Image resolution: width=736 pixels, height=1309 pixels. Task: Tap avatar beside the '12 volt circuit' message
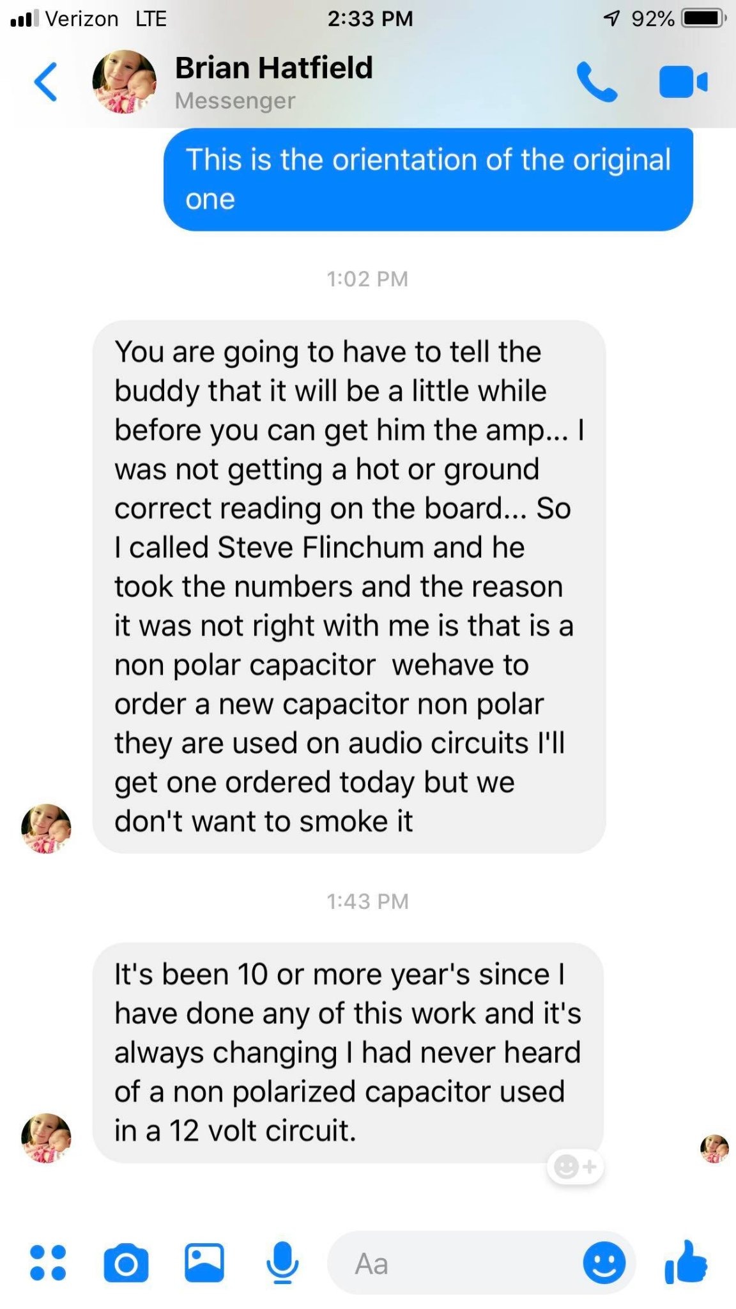pos(46,1138)
